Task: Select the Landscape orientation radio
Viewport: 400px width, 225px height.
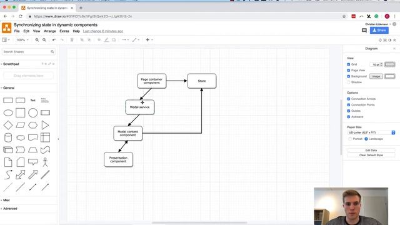Action: [x=366, y=139]
